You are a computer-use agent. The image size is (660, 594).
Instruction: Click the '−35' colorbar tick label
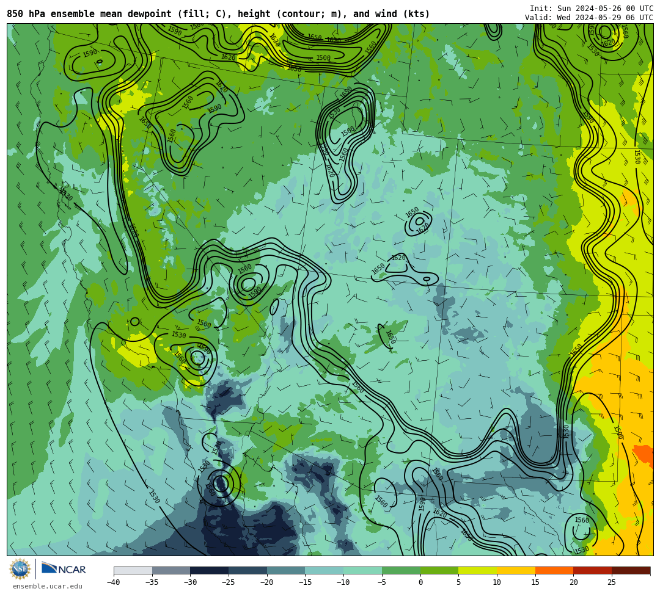(152, 582)
